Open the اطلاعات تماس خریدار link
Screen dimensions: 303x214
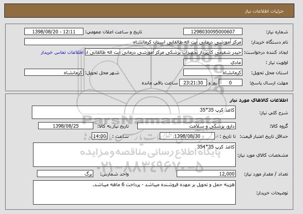click(x=62, y=53)
